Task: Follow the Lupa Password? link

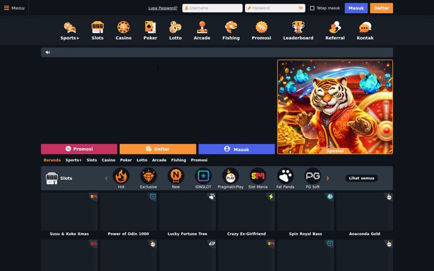Action: pyautogui.click(x=163, y=8)
